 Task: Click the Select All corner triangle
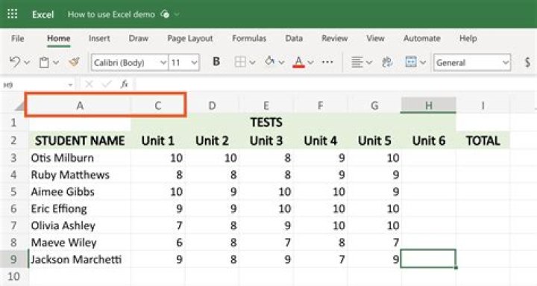19,106
